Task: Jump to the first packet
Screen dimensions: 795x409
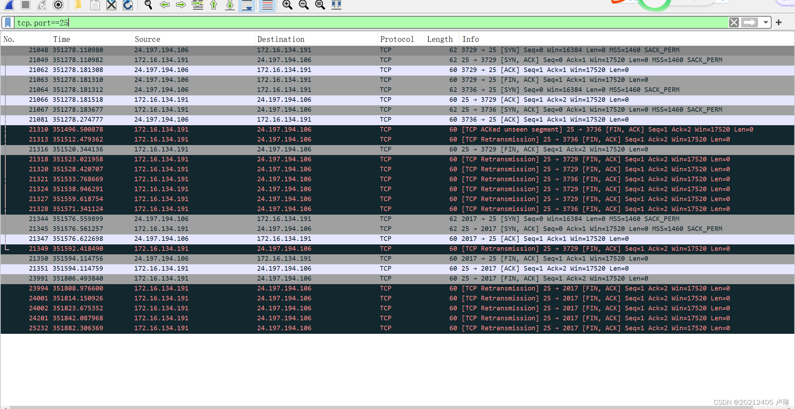Action: point(214,5)
